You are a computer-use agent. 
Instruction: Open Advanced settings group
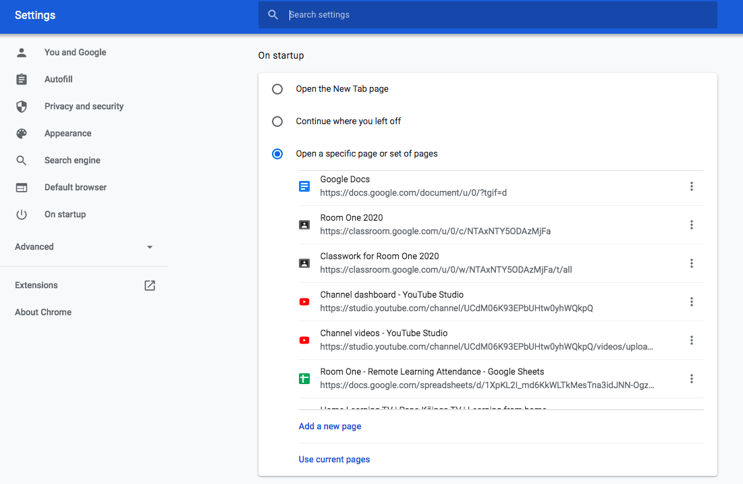[x=34, y=246]
